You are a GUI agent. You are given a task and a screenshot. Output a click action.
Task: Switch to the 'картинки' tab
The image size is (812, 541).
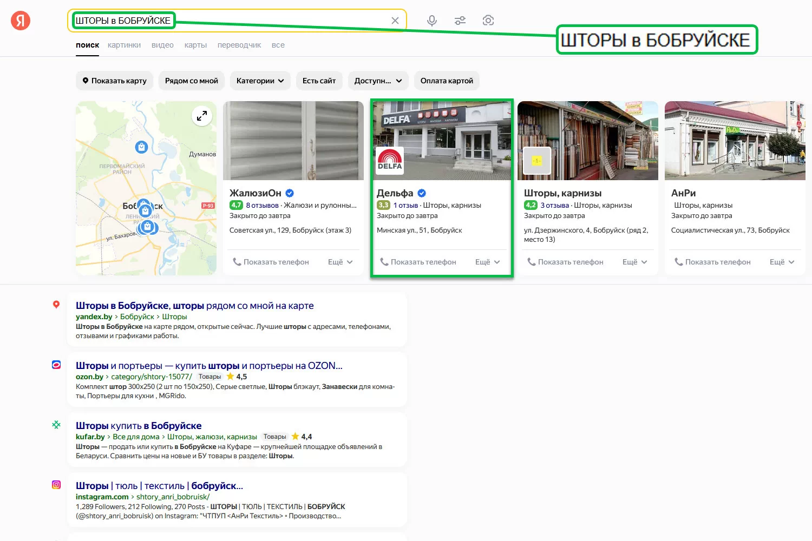click(124, 45)
